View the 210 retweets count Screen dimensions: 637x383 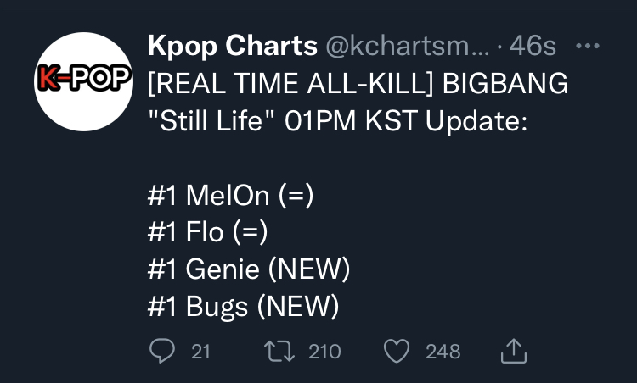click(x=324, y=352)
